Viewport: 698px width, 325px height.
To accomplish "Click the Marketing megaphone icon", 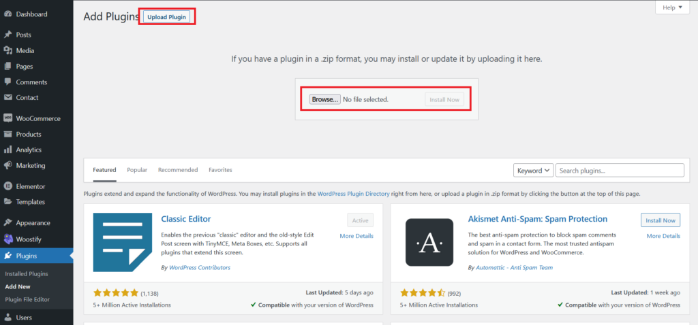I will pos(7,166).
